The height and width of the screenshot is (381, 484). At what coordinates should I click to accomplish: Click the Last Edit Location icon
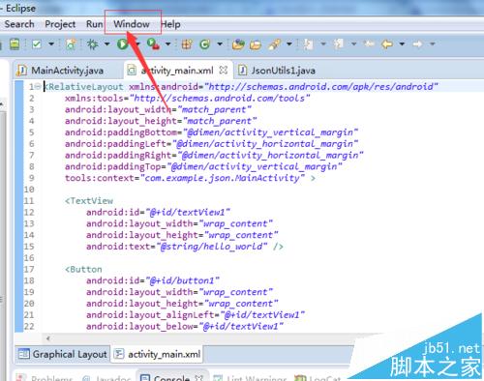tap(369, 44)
